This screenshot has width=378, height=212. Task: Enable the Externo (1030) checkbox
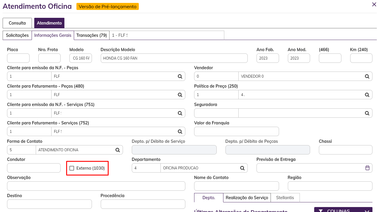(72, 168)
